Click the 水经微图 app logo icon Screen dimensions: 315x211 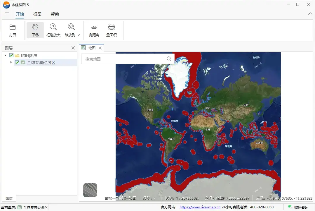coord(6,5)
